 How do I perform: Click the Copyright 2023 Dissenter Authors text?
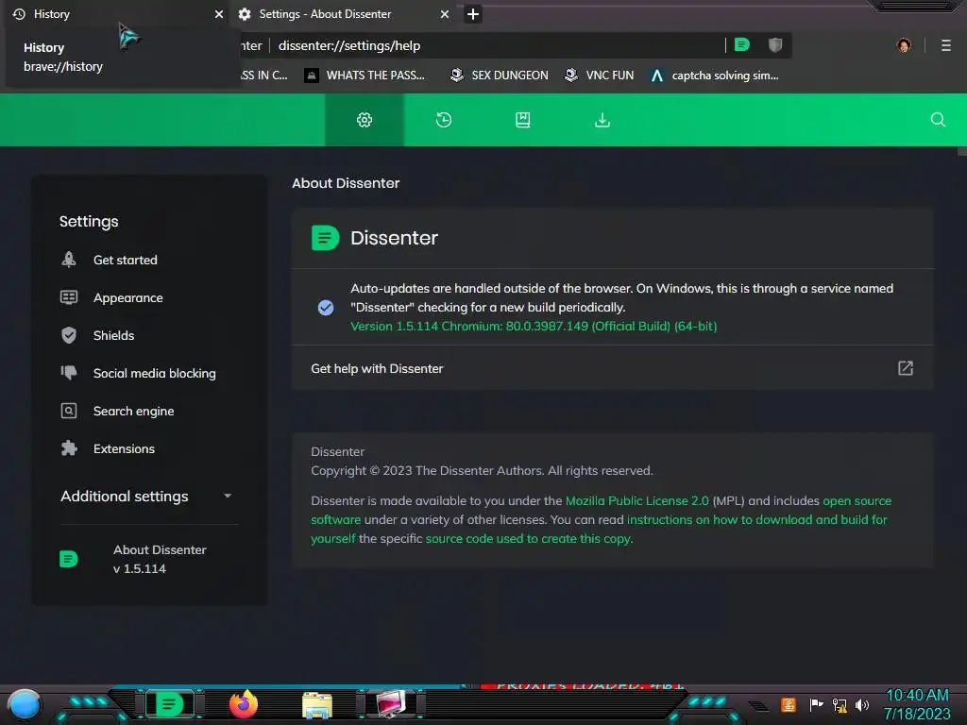point(482,470)
